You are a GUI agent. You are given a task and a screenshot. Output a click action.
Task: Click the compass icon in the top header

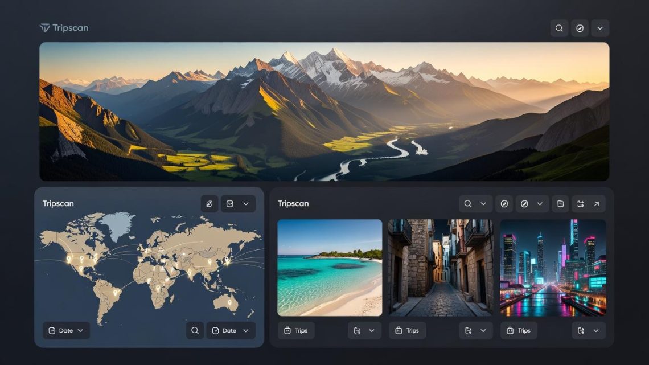coord(580,28)
